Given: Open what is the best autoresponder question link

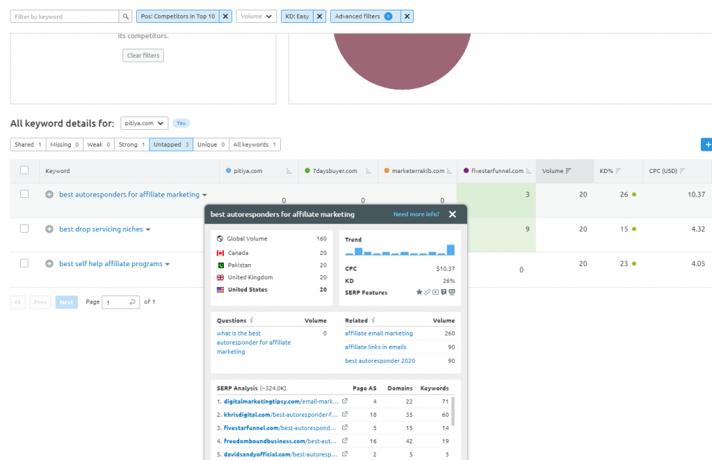Looking at the screenshot, I should [253, 342].
